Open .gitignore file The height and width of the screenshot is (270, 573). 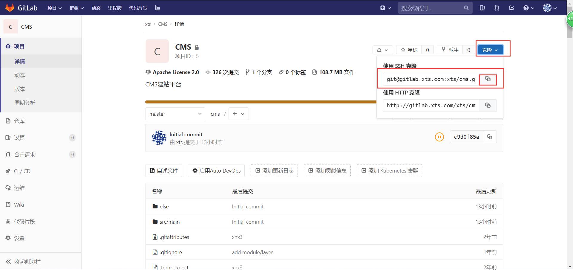[x=171, y=252]
